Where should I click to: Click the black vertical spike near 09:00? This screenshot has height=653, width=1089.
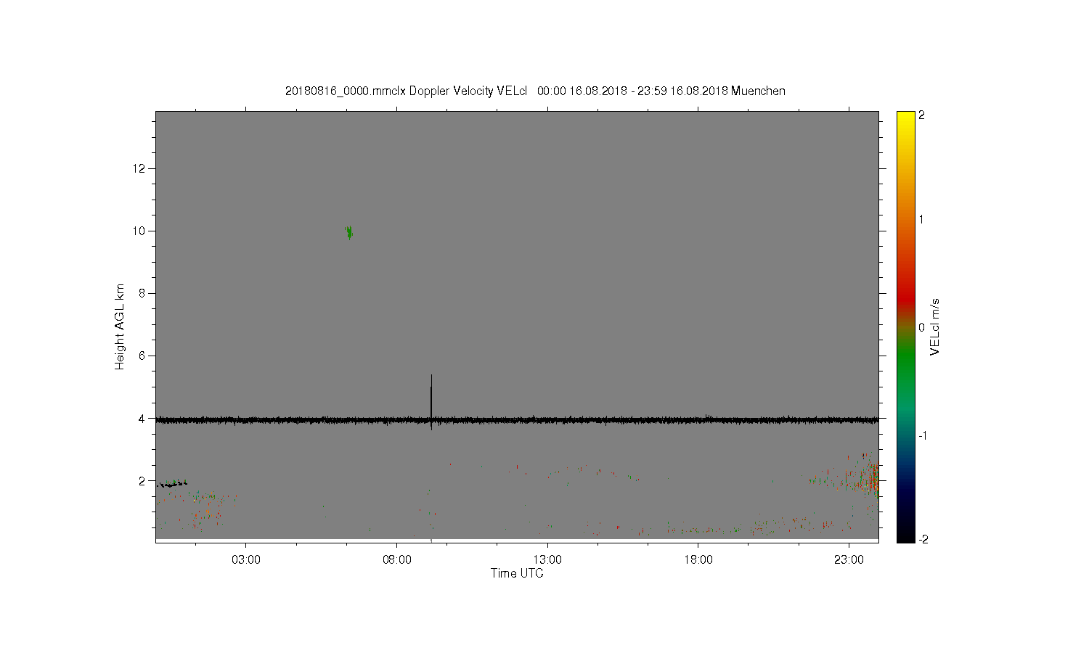pyautogui.click(x=431, y=403)
